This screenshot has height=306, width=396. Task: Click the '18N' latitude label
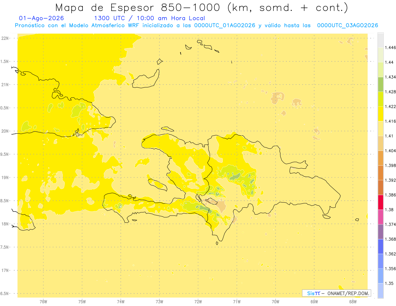point(5,224)
